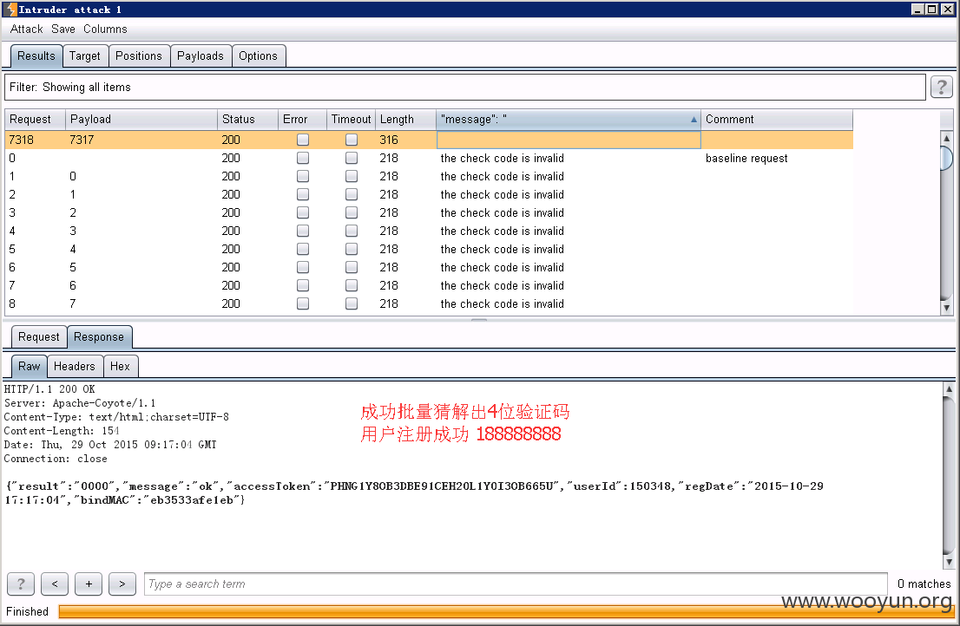
Task: Switch to the Results tab
Action: pyautogui.click(x=36, y=55)
